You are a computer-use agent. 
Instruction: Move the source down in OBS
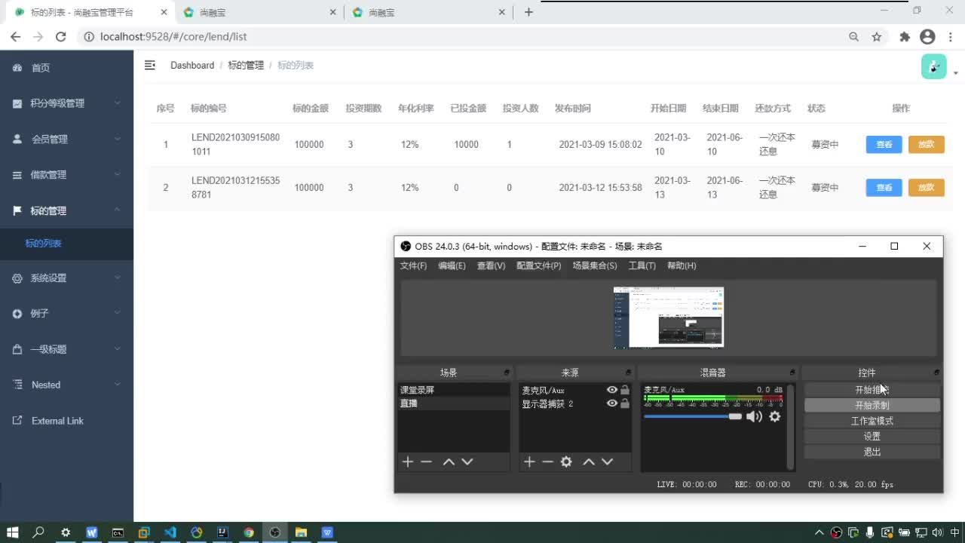click(608, 462)
